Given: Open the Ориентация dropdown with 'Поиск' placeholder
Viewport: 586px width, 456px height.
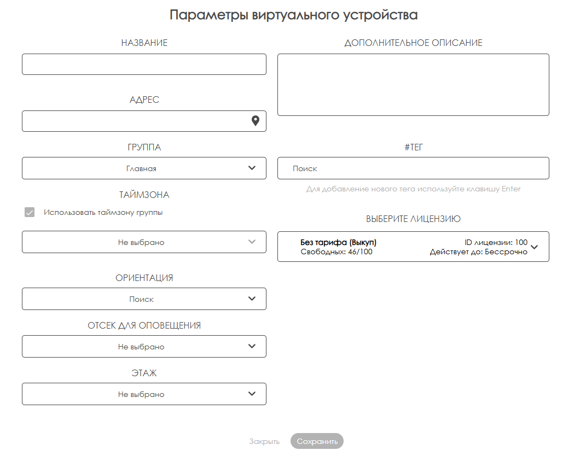Looking at the screenshot, I should (141, 299).
